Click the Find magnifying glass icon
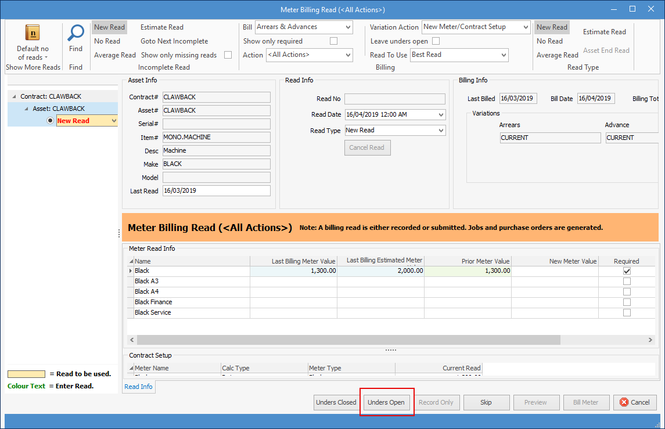This screenshot has height=429, width=665. tap(76, 33)
